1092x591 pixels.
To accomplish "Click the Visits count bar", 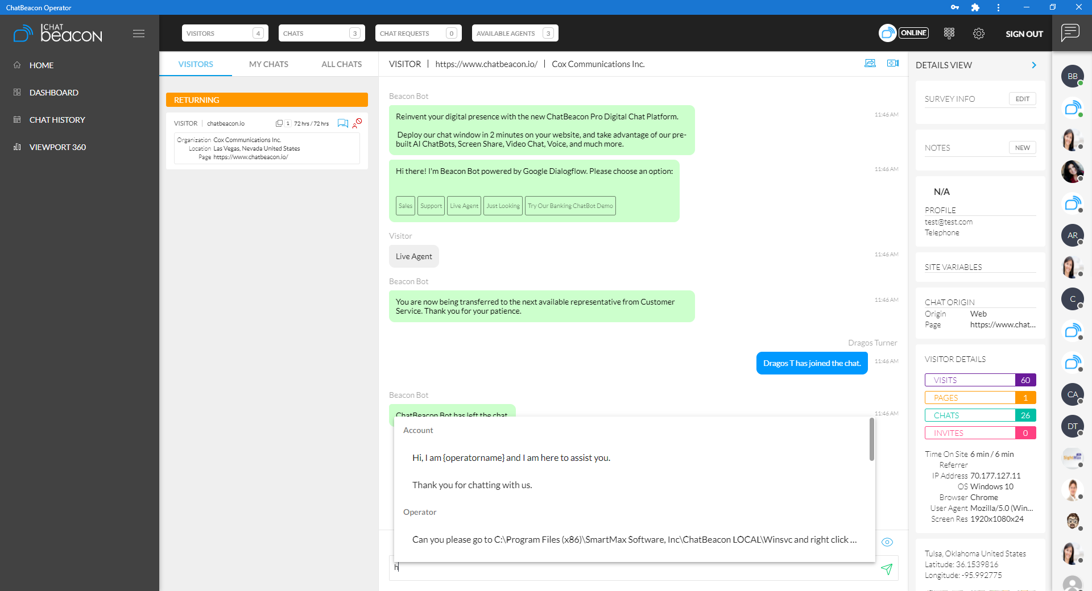I will point(980,380).
